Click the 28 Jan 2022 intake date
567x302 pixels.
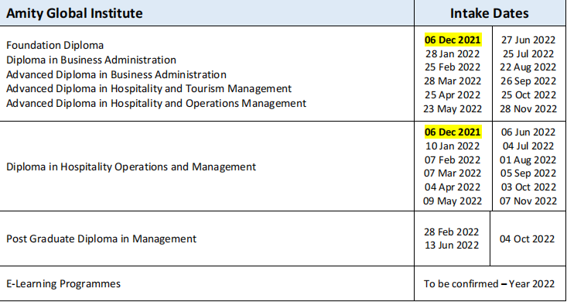click(x=453, y=54)
